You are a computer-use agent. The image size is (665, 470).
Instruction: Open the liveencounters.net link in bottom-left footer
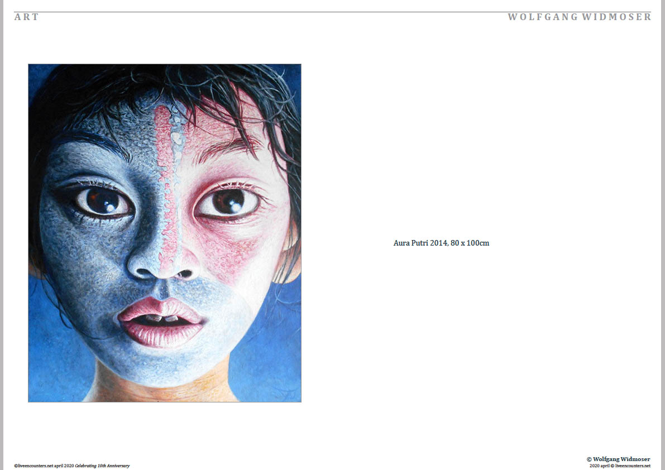pyautogui.click(x=34, y=466)
